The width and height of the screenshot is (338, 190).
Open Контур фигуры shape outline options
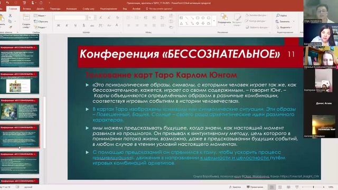pos(256,21)
